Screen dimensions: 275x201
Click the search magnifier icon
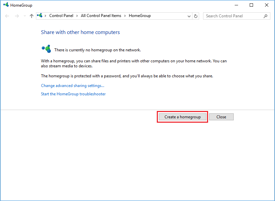point(265,16)
